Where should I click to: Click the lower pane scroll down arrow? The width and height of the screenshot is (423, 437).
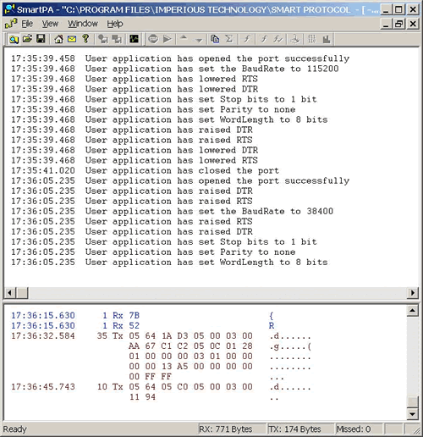click(413, 414)
